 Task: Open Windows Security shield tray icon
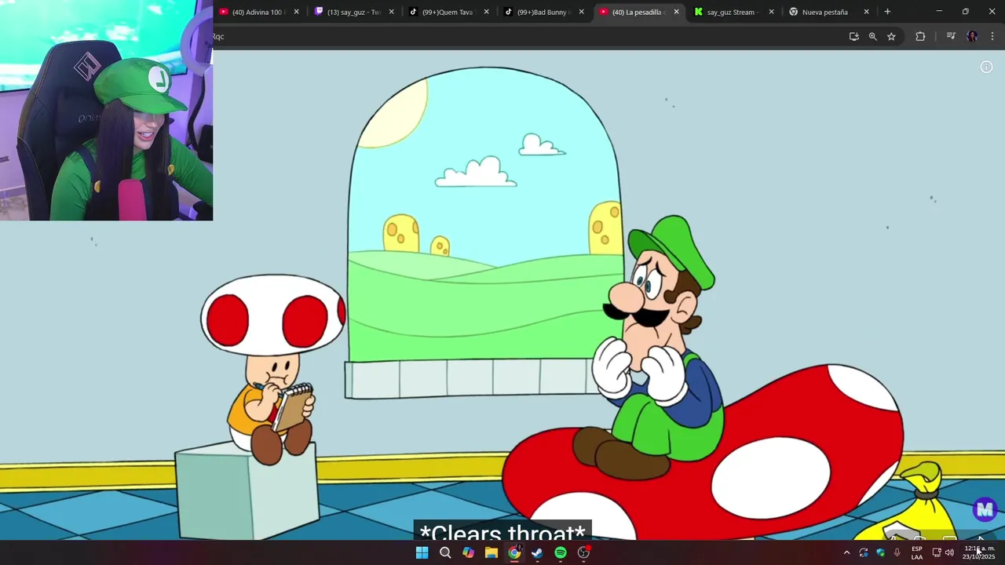[880, 552]
